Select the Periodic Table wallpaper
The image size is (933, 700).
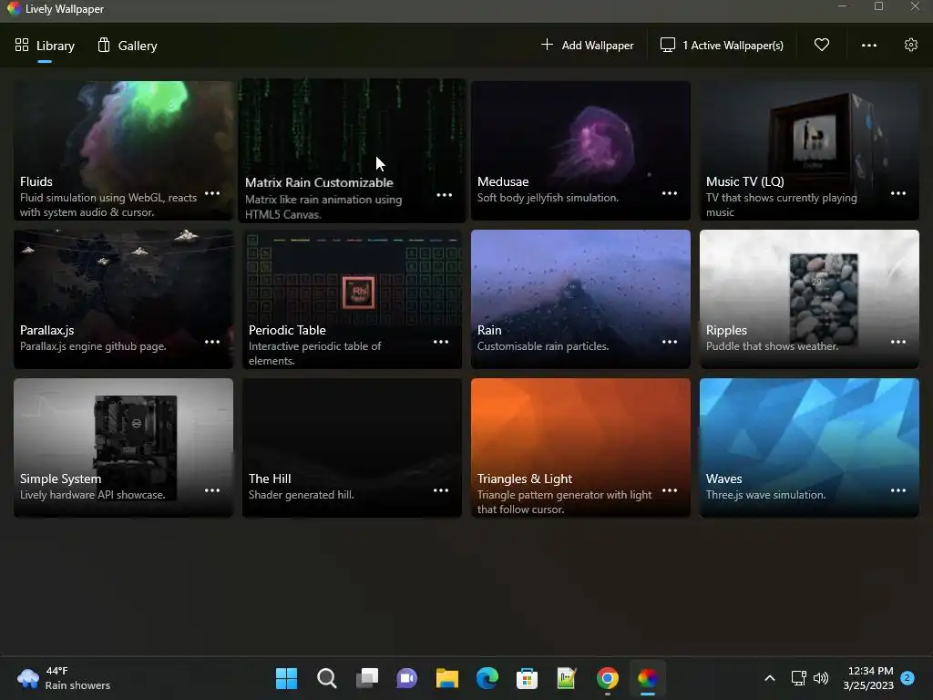353,299
